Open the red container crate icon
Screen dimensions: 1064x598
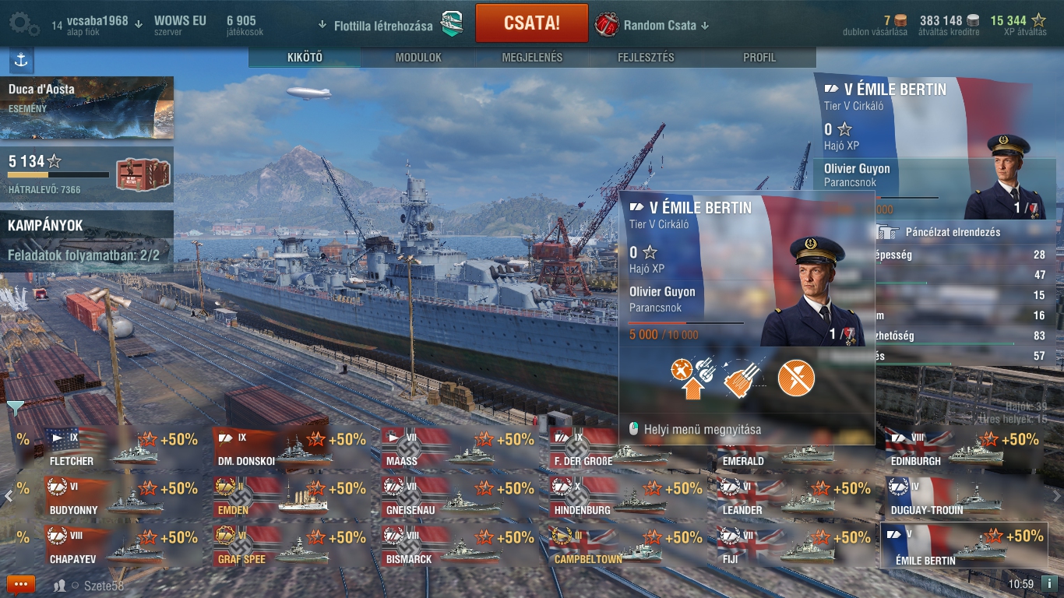point(137,174)
